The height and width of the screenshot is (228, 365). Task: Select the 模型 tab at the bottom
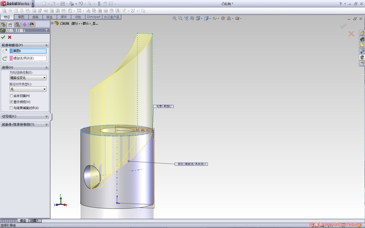[x=23, y=221]
